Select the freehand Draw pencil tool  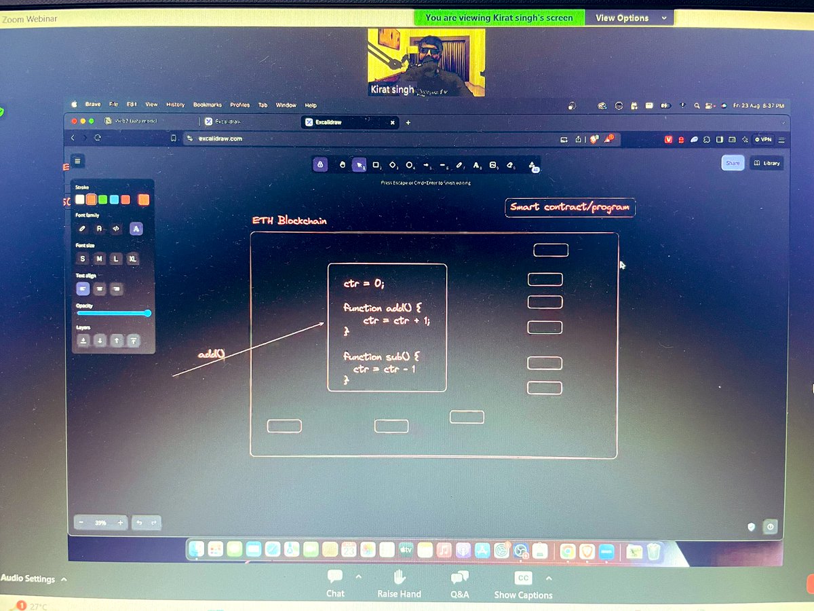tap(460, 164)
